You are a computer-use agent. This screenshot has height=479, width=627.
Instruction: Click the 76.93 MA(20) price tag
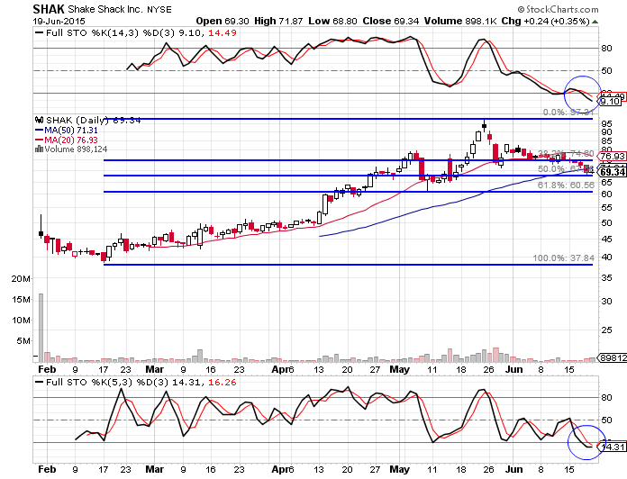pyautogui.click(x=613, y=156)
